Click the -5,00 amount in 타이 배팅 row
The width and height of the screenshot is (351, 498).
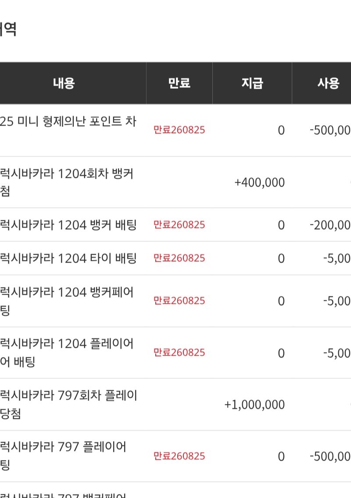click(x=337, y=259)
